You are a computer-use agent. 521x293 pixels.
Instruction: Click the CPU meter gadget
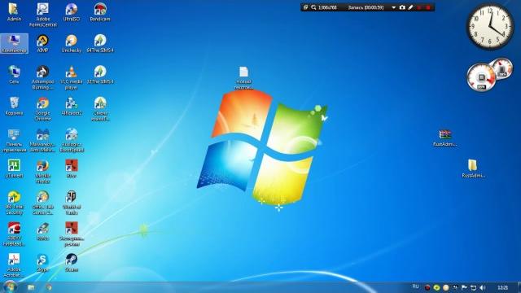pyautogui.click(x=481, y=77)
